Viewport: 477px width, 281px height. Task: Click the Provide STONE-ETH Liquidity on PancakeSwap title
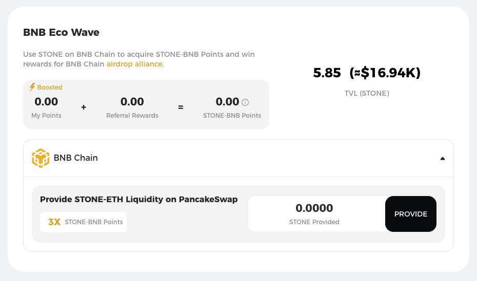[x=138, y=200]
